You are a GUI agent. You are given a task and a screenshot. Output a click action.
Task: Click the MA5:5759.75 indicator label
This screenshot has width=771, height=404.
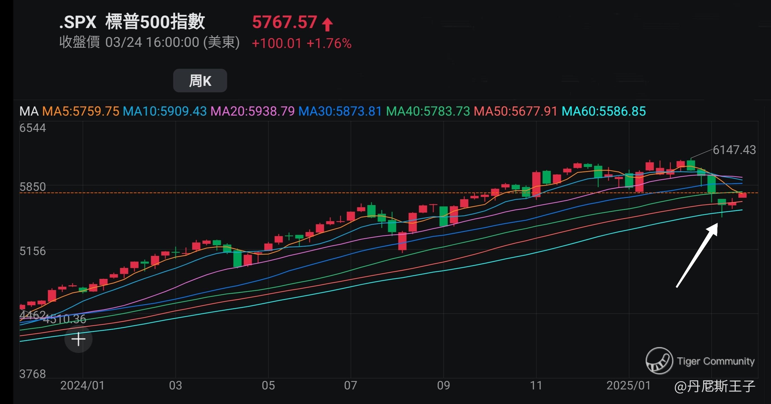tap(81, 111)
